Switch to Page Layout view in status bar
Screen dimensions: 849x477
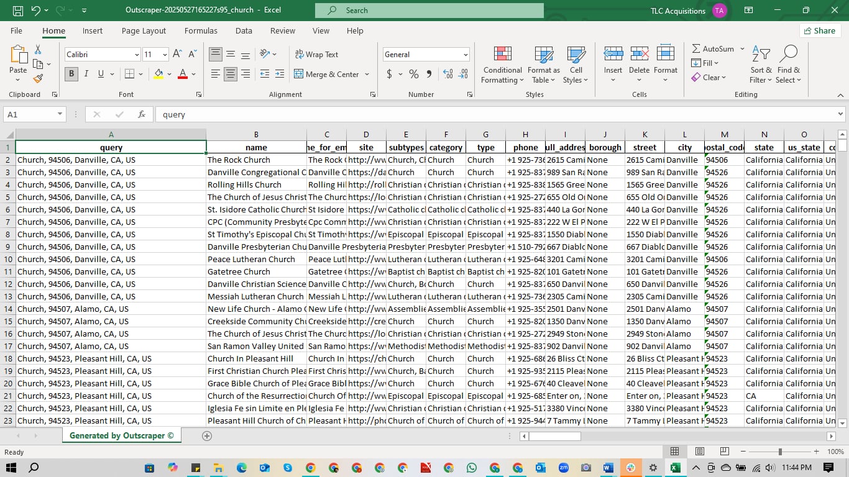700,452
